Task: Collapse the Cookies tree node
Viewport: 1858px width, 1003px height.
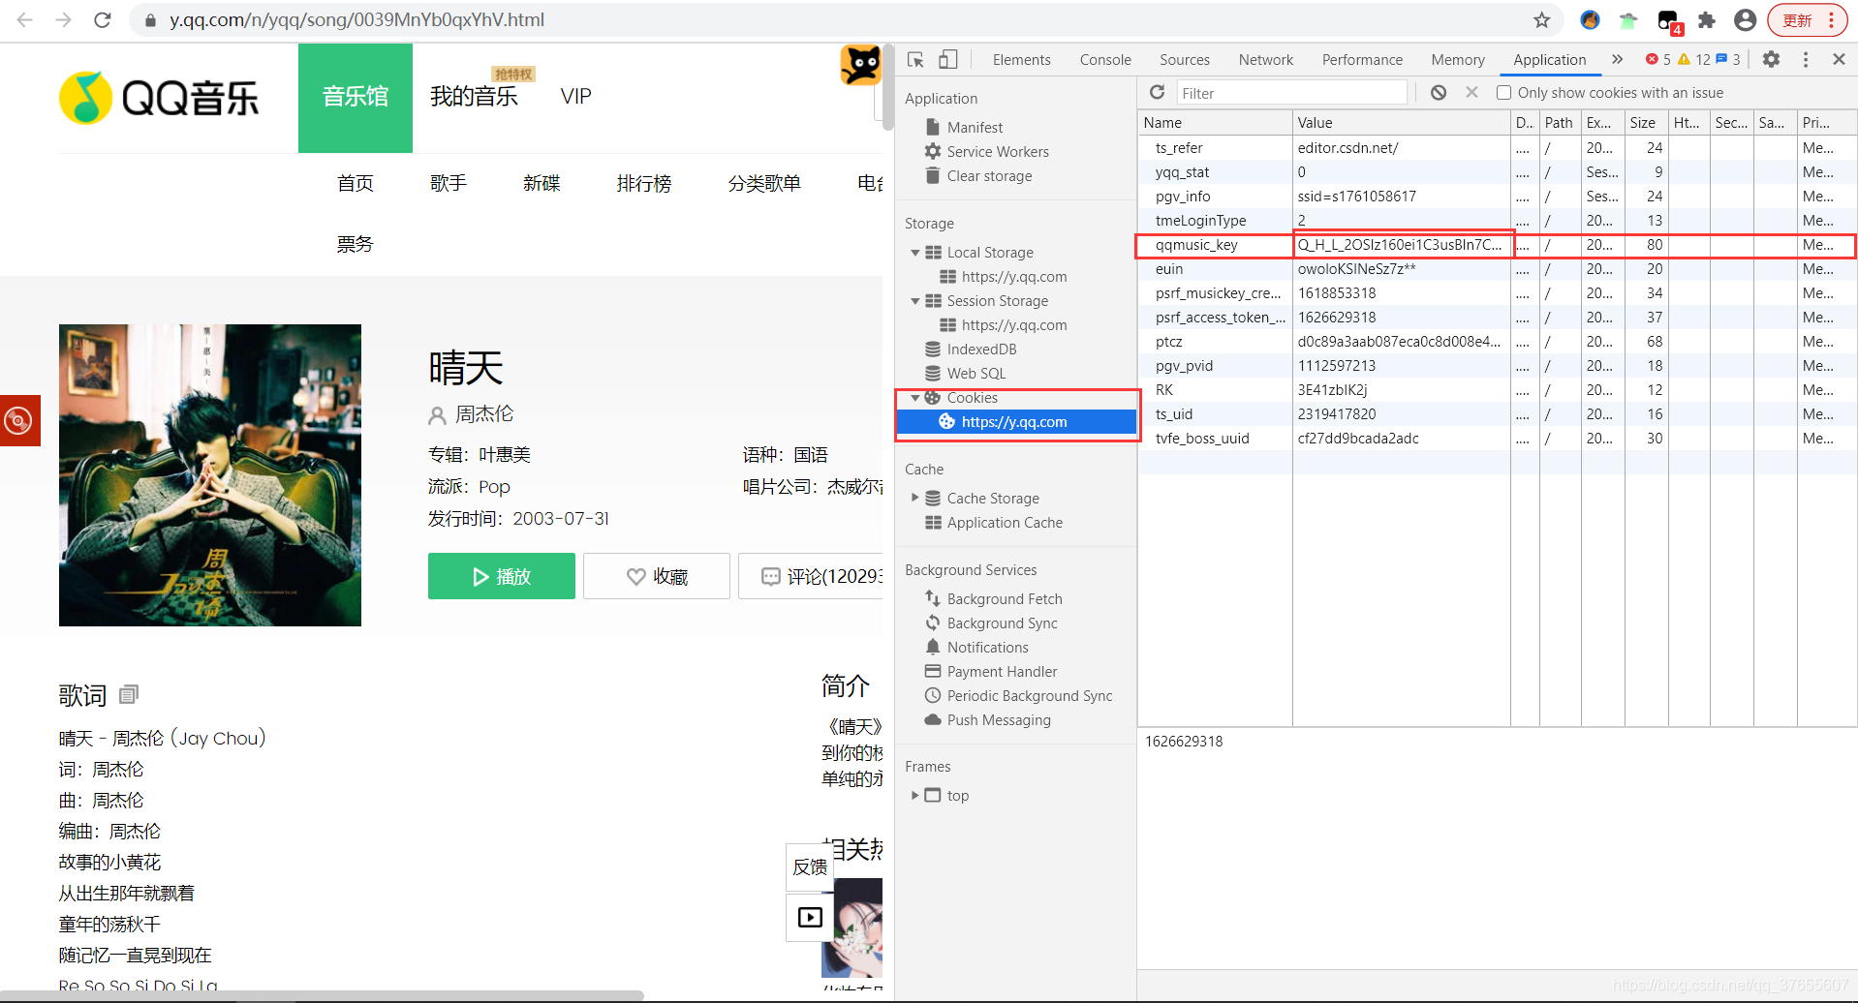Action: pyautogui.click(x=915, y=398)
